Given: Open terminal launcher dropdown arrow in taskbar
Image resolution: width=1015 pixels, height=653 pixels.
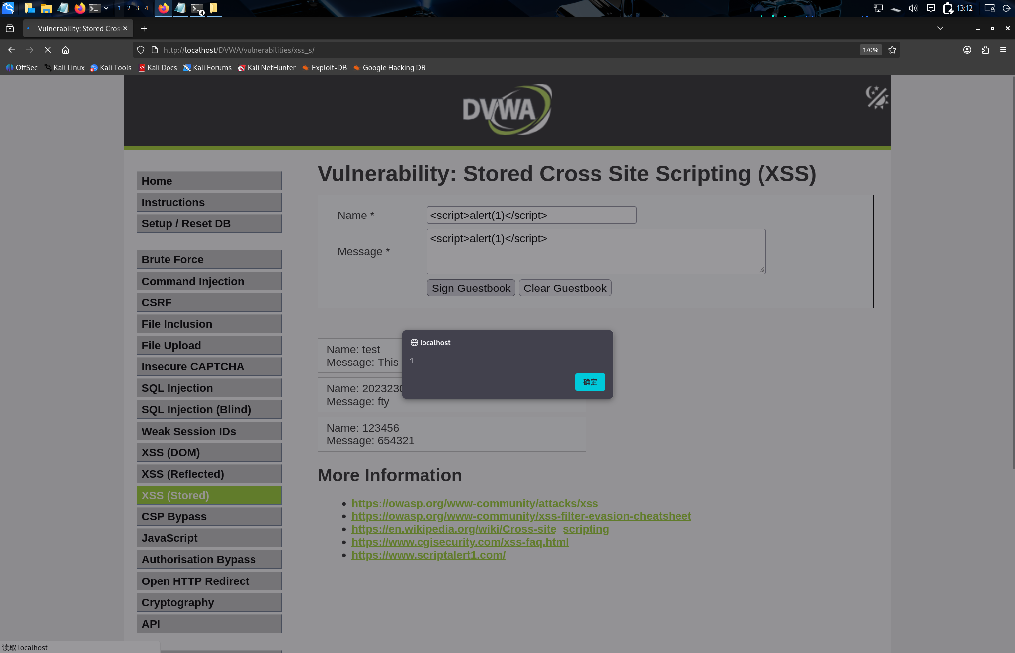Looking at the screenshot, I should [106, 8].
